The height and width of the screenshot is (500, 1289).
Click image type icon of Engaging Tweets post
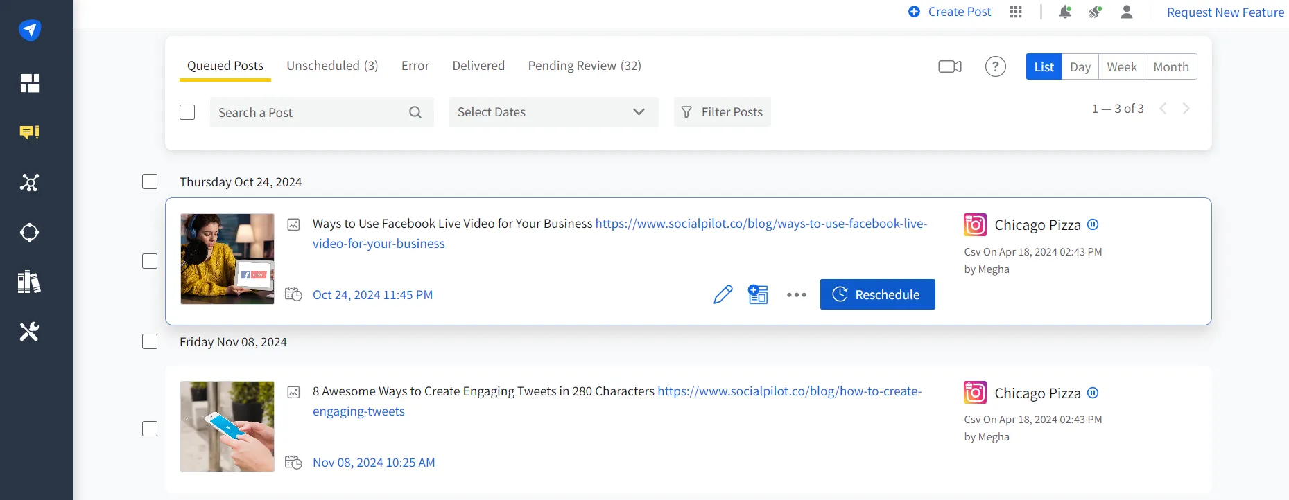[x=294, y=392]
